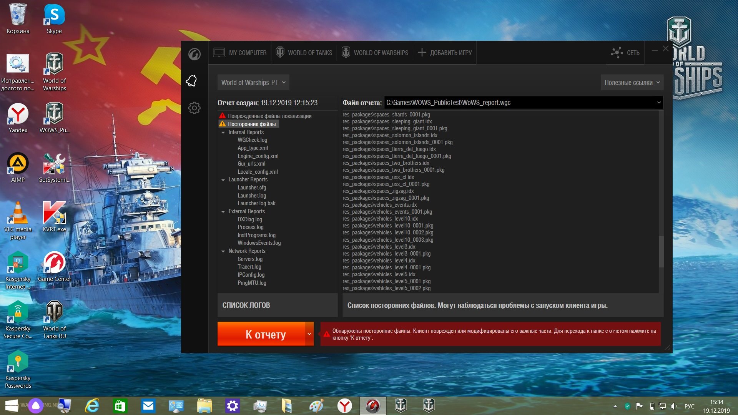Open Process.log in the tree

(x=251, y=227)
